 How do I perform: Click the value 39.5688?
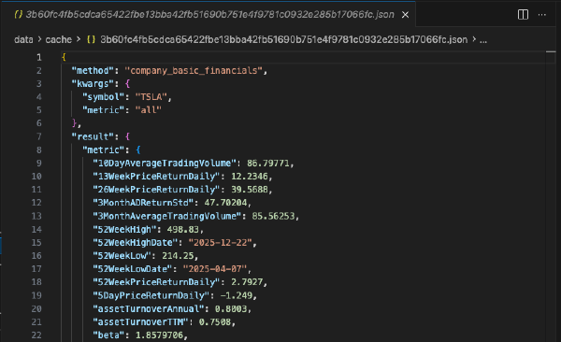click(x=250, y=190)
